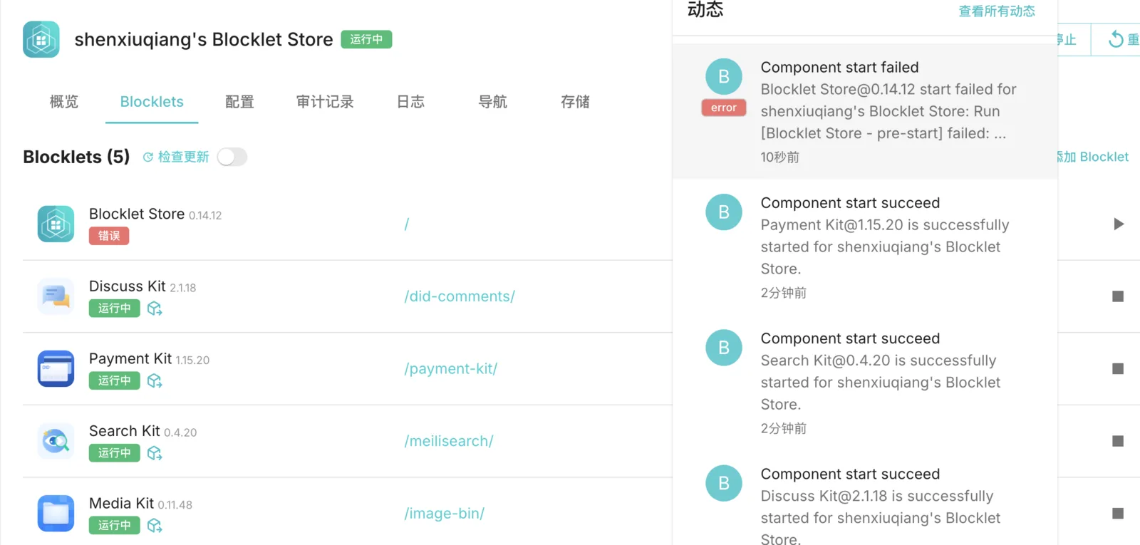The width and height of the screenshot is (1140, 545).
Task: Open the /payment-kit/ mount link
Action: coord(451,369)
